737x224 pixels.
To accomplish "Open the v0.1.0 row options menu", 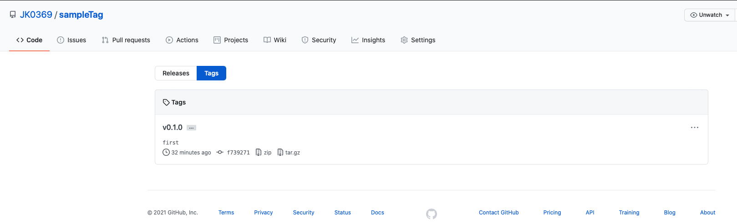I will (x=695, y=128).
